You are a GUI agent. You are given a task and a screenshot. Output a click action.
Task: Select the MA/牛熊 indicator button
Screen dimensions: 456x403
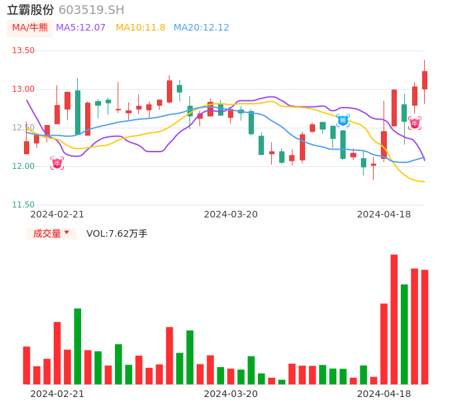point(30,28)
